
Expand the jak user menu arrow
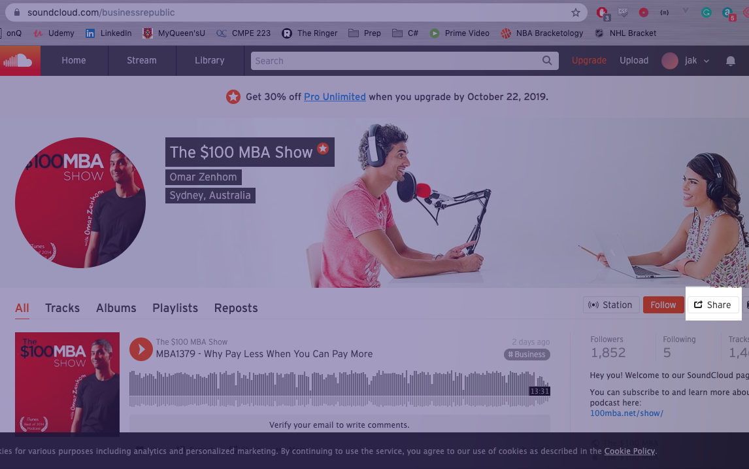707,61
